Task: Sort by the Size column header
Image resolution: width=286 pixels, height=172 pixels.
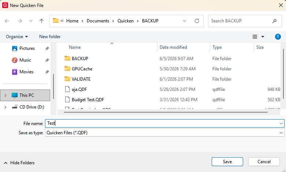Action: (x=260, y=47)
